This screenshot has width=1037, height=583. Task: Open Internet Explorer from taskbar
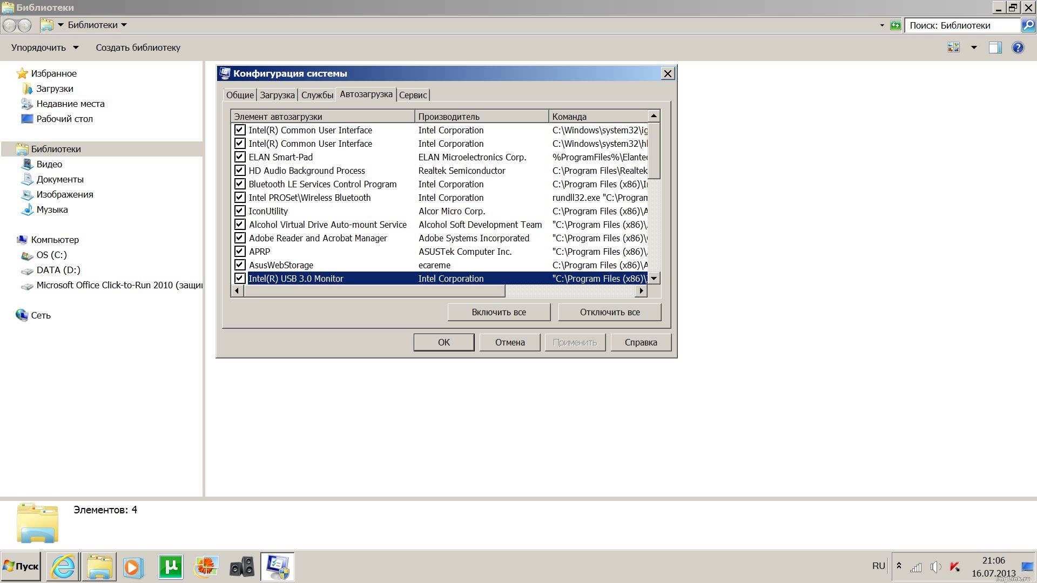(x=63, y=567)
